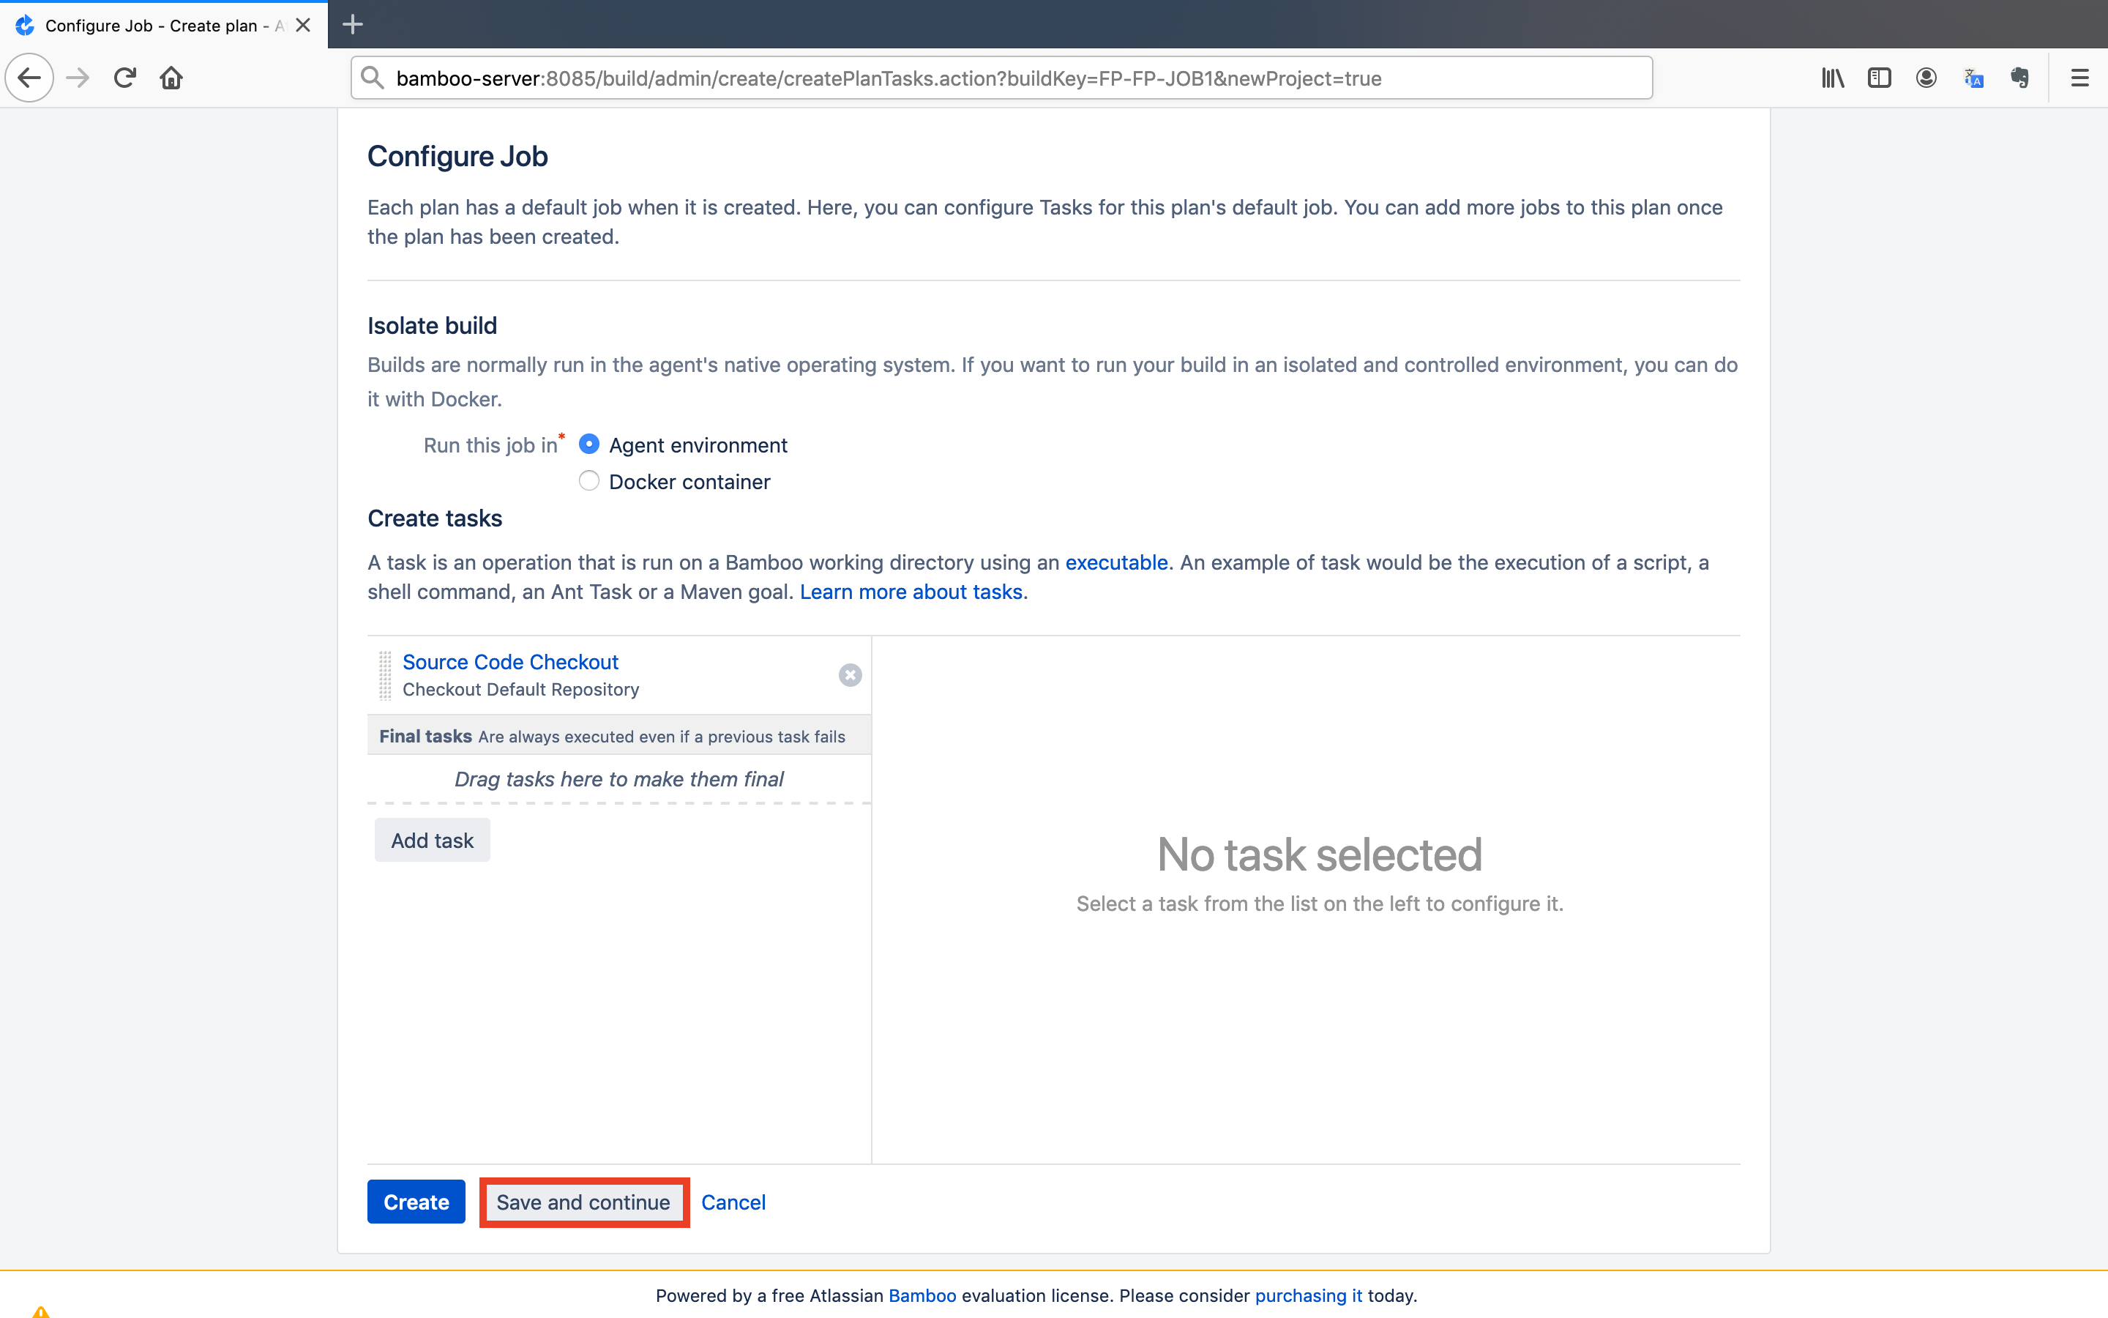Image resolution: width=2108 pixels, height=1318 pixels.
Task: Click the drag handle on Source Code Checkout
Action: pos(385,676)
